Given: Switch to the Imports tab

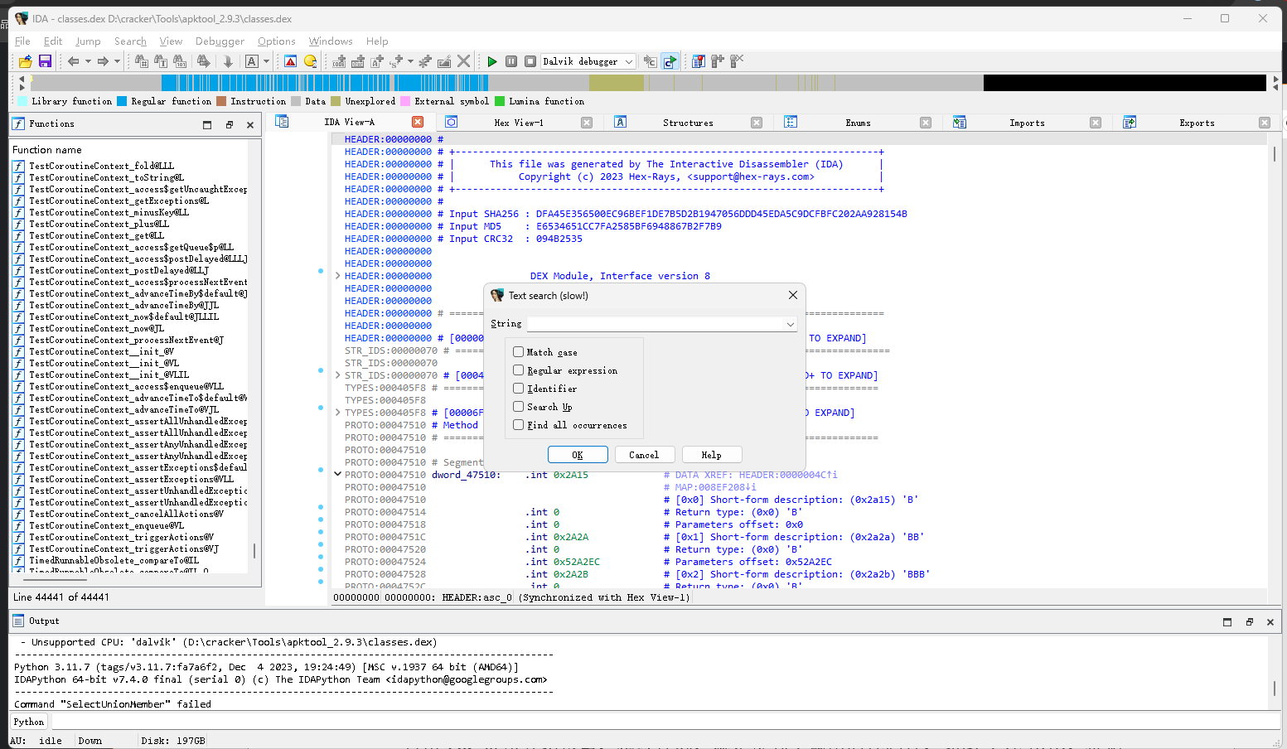Looking at the screenshot, I should pos(1027,123).
